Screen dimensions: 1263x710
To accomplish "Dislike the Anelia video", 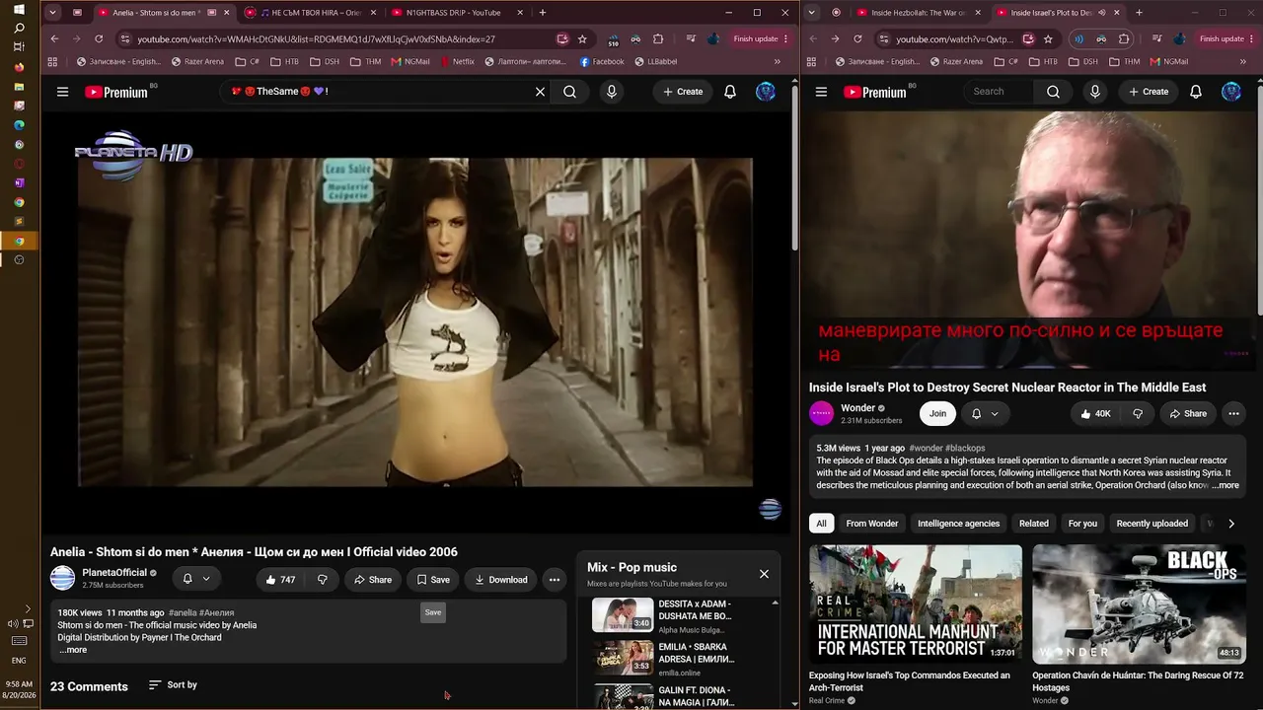I will click(322, 580).
